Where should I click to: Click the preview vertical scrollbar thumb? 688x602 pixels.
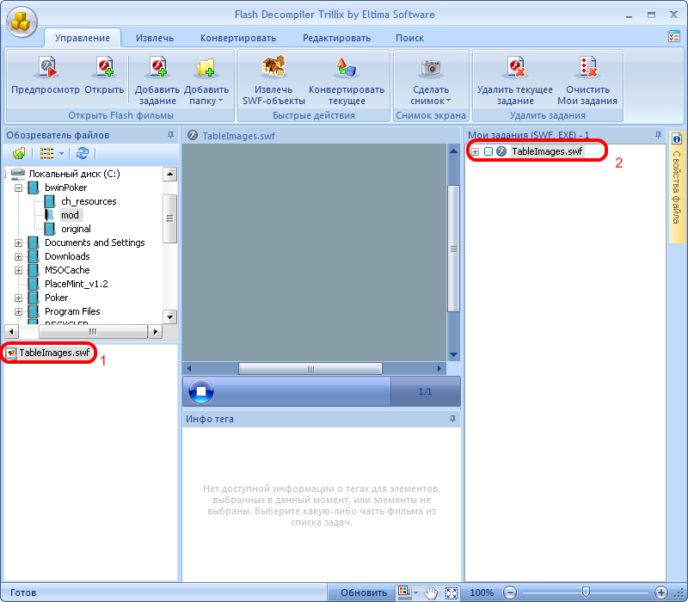pyautogui.click(x=453, y=249)
